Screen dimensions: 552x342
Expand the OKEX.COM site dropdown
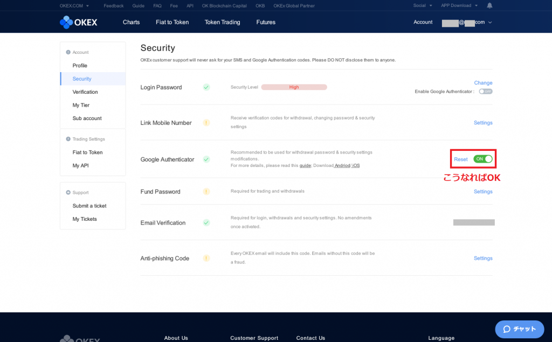[74, 5]
